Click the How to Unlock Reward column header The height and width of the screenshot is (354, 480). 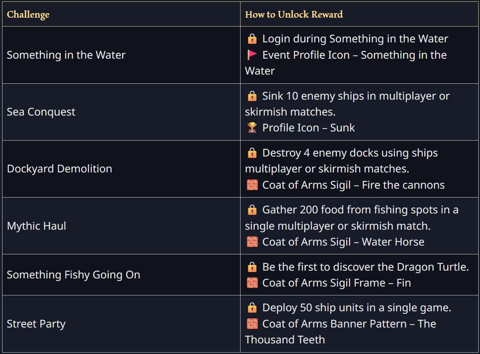294,14
